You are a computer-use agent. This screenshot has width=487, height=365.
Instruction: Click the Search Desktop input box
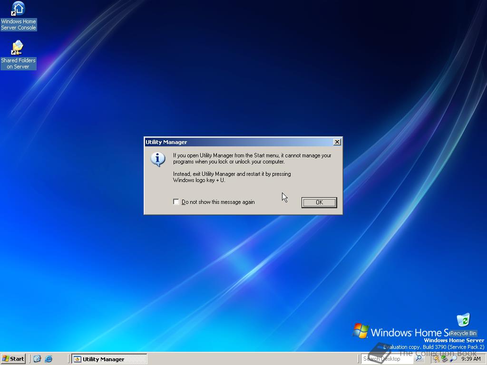coord(387,359)
